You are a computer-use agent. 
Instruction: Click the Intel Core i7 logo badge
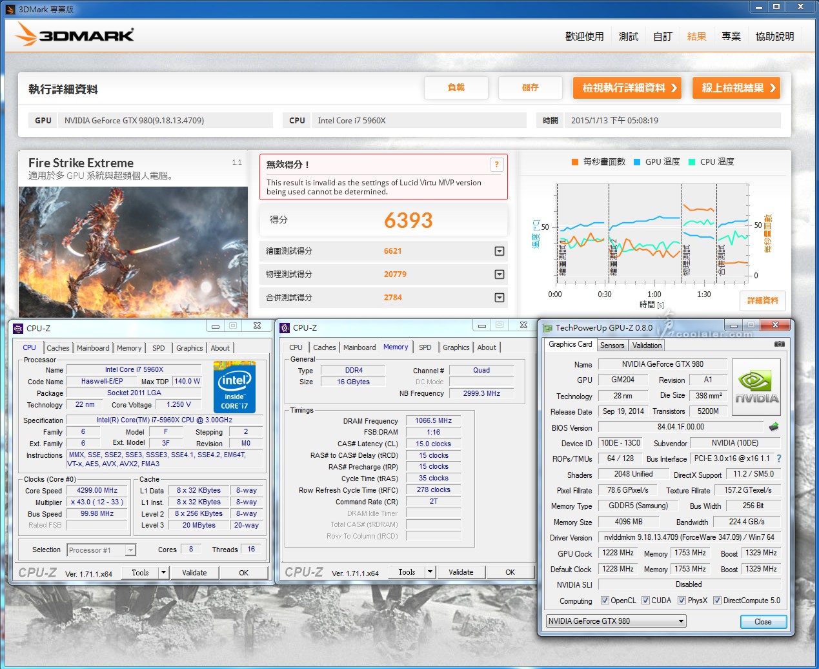[x=234, y=387]
